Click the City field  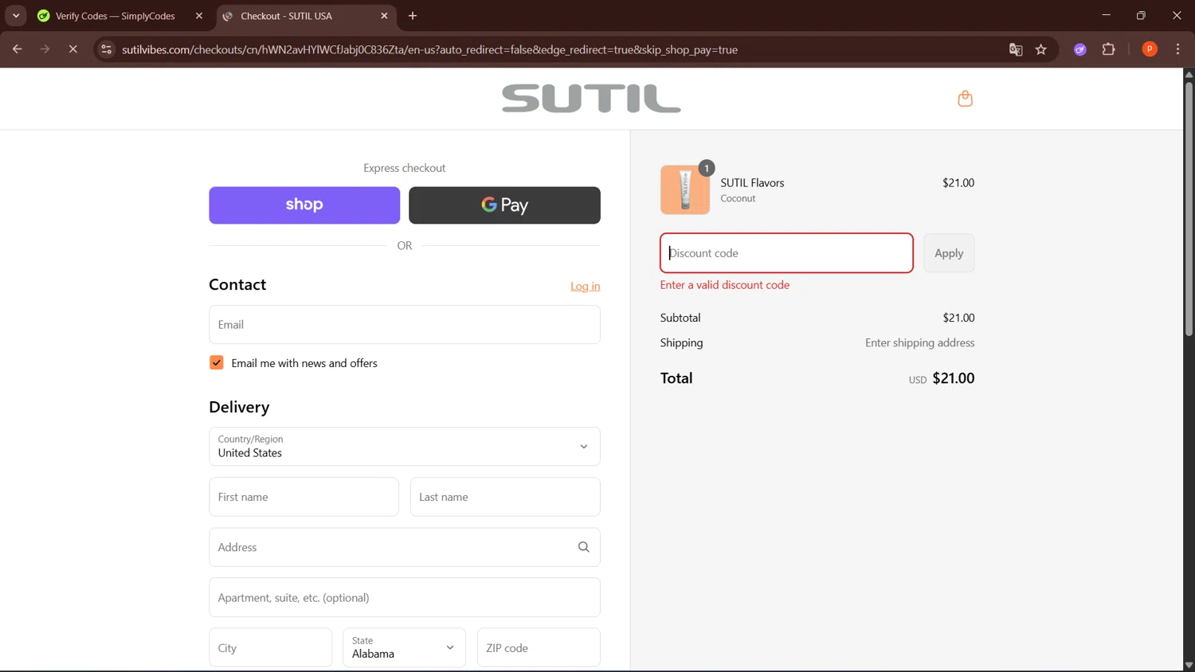pos(271,647)
